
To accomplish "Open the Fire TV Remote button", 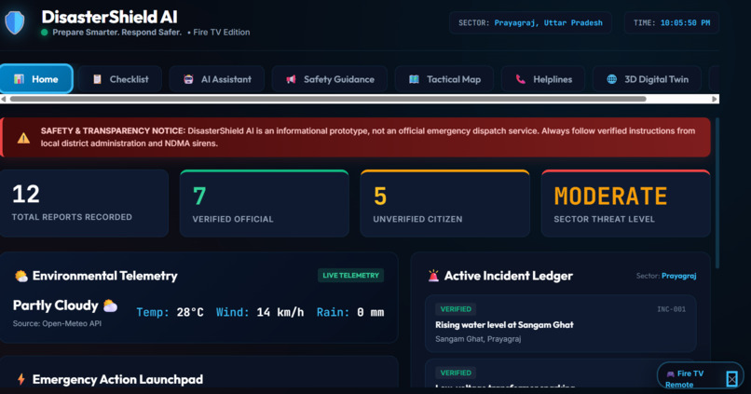I will click(700, 375).
